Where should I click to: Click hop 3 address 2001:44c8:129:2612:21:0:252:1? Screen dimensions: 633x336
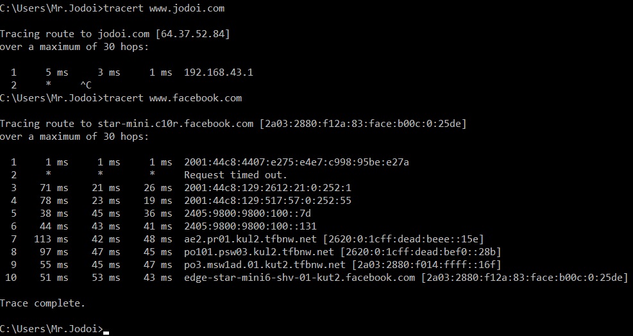pos(267,188)
